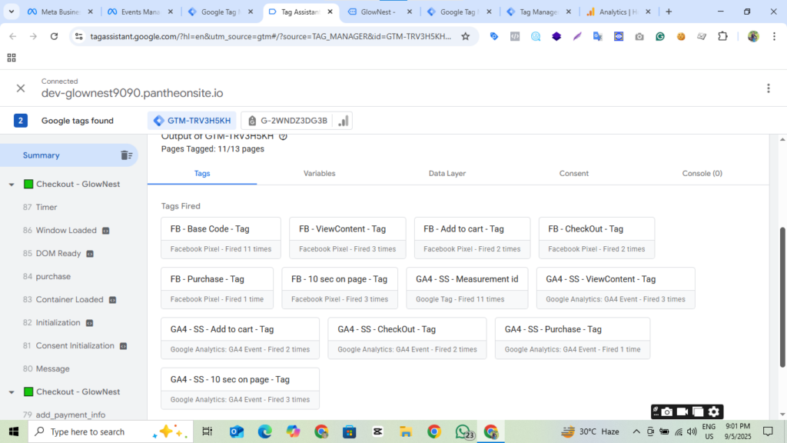Viewport: 787px width, 443px height.
Task: Select event 87 Timer
Action: tap(40, 207)
